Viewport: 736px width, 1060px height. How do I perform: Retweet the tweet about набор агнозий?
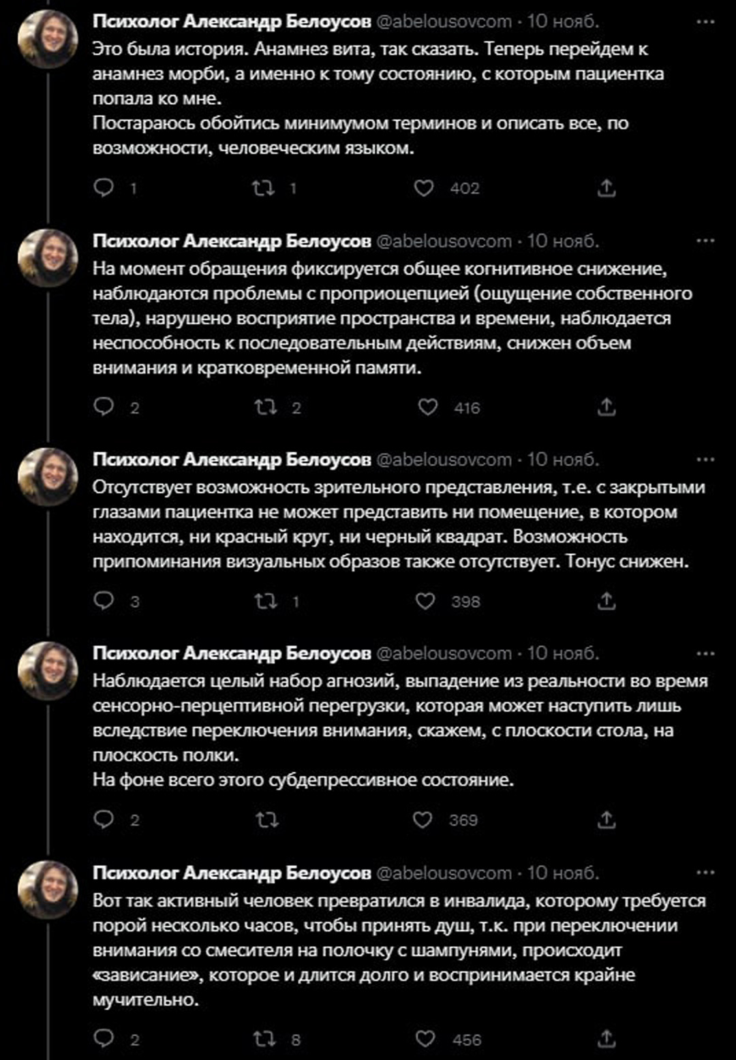(x=266, y=820)
